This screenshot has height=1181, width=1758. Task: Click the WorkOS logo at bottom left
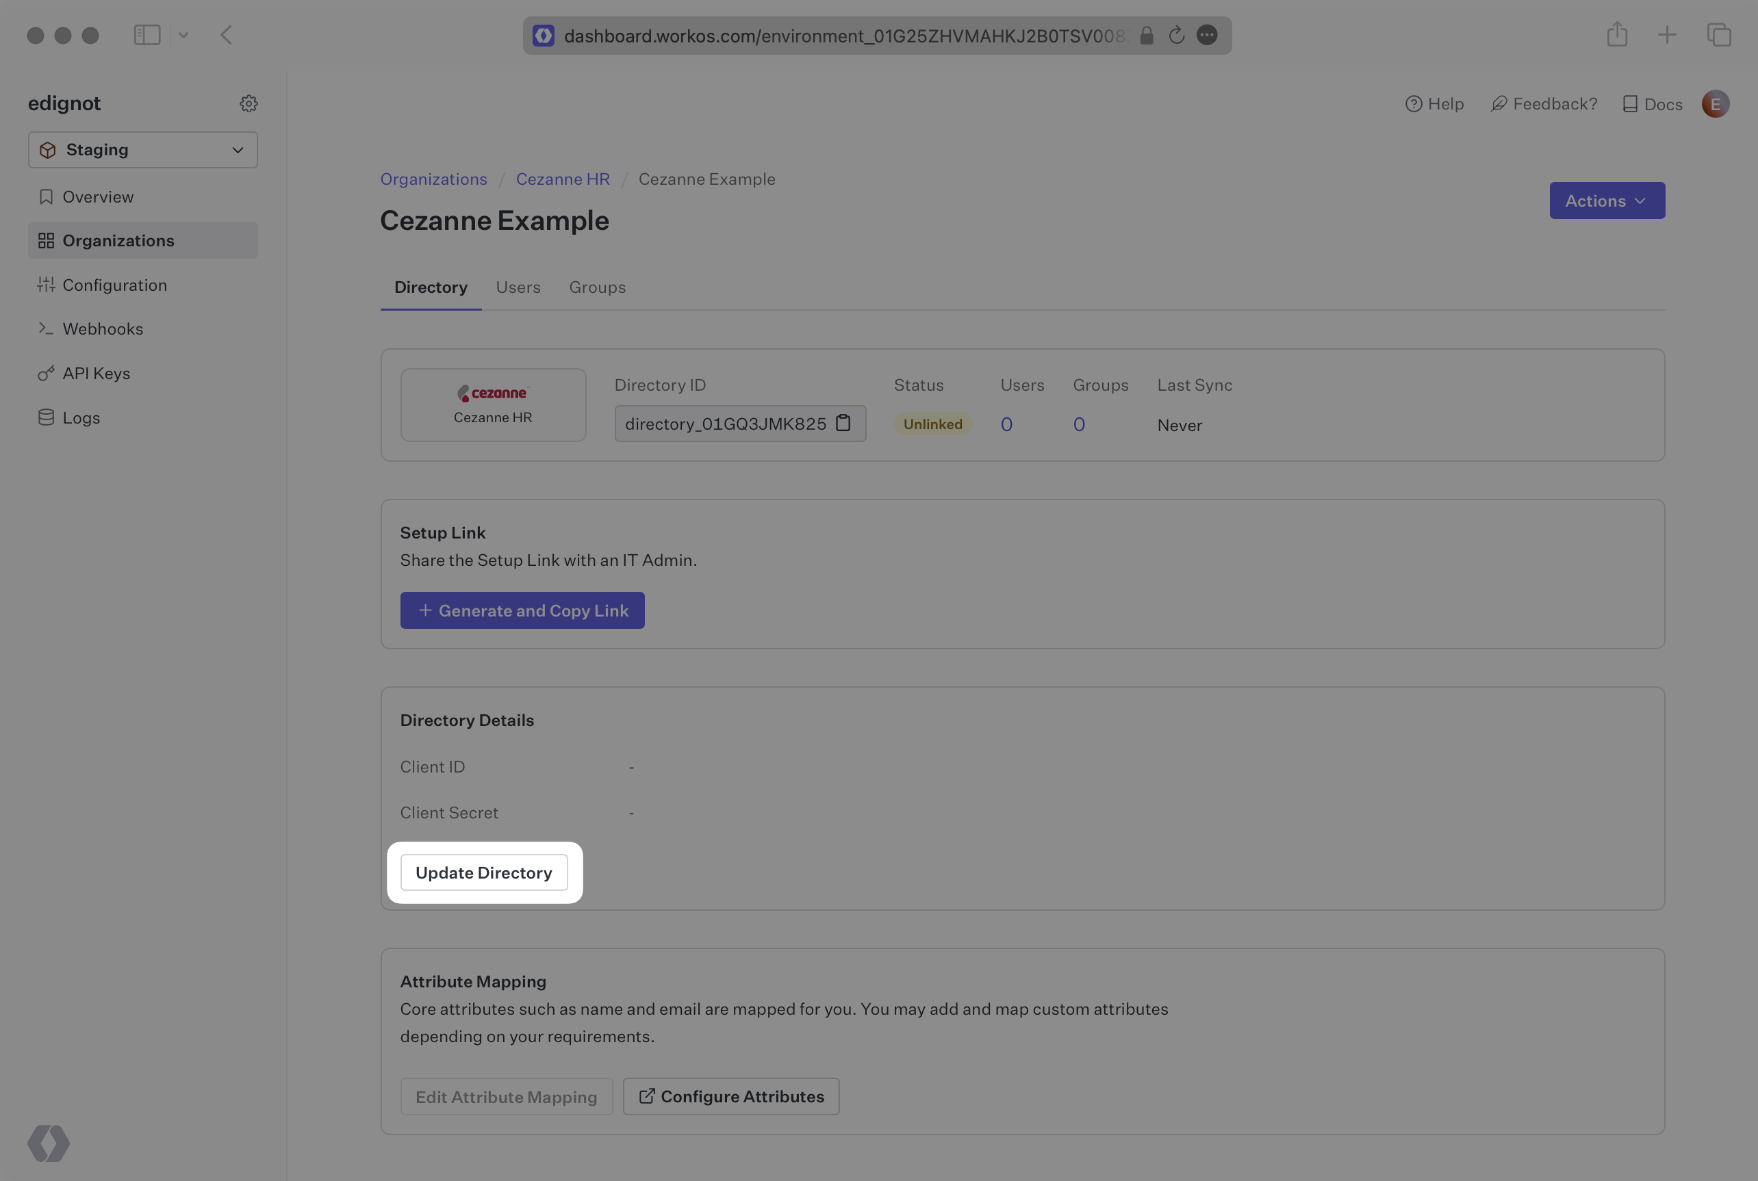click(x=48, y=1143)
